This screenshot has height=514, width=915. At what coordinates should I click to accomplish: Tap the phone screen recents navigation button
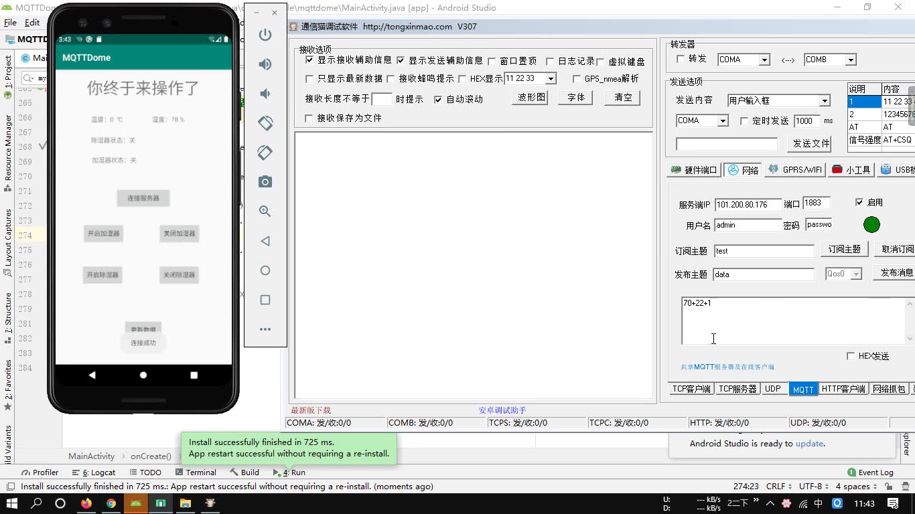tap(194, 375)
